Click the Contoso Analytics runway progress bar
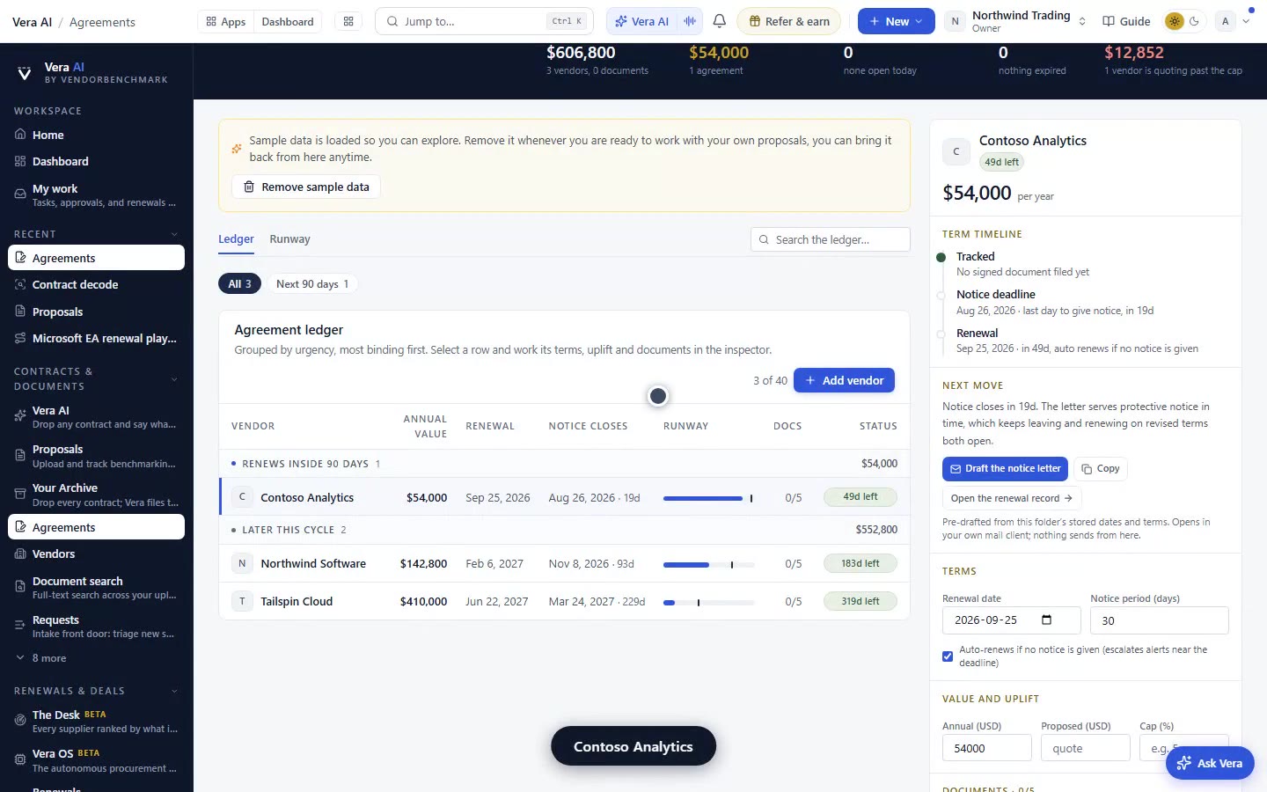This screenshot has height=792, width=1267. pyautogui.click(x=708, y=498)
